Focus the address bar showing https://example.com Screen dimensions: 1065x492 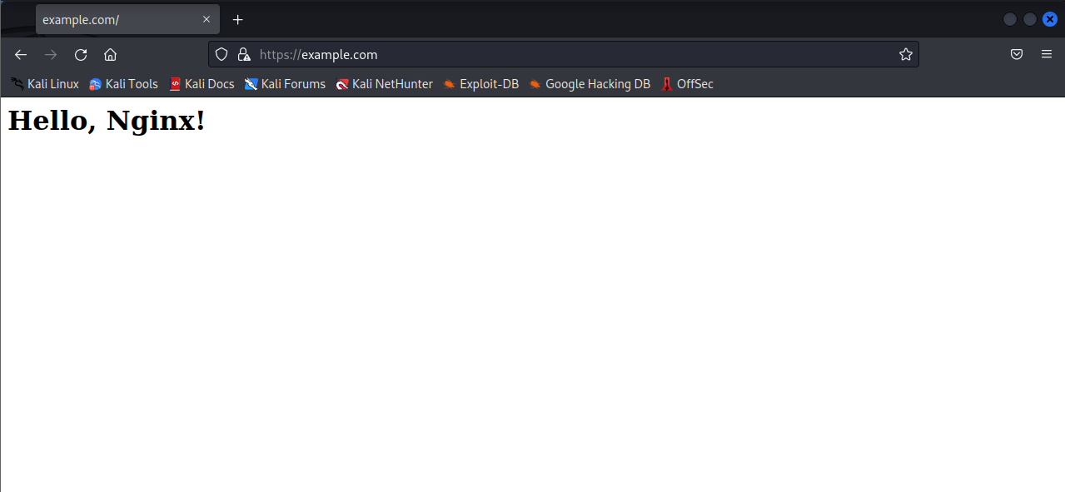click(563, 54)
